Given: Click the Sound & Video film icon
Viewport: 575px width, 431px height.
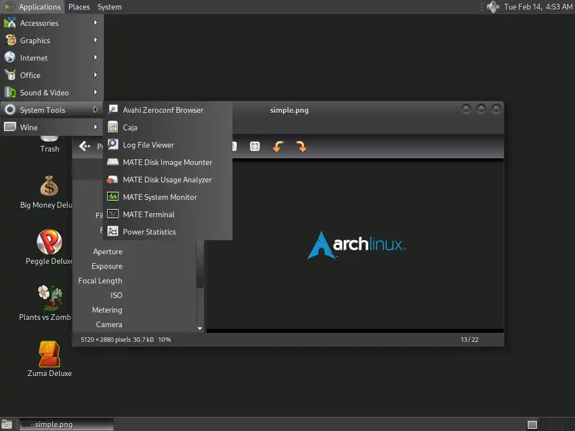Looking at the screenshot, I should (x=10, y=93).
